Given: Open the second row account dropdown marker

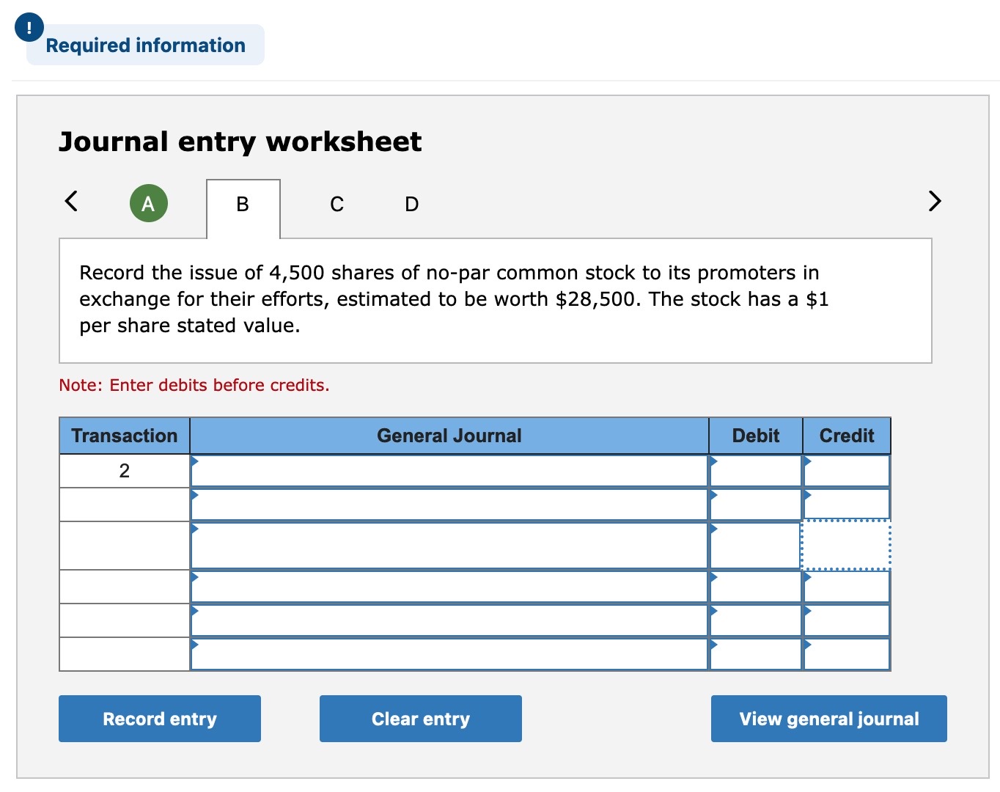Looking at the screenshot, I should (196, 496).
